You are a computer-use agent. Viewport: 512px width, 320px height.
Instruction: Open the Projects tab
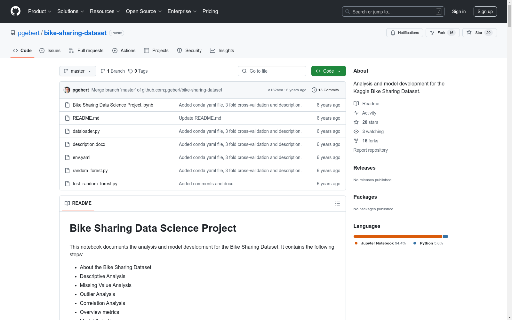[x=156, y=51]
